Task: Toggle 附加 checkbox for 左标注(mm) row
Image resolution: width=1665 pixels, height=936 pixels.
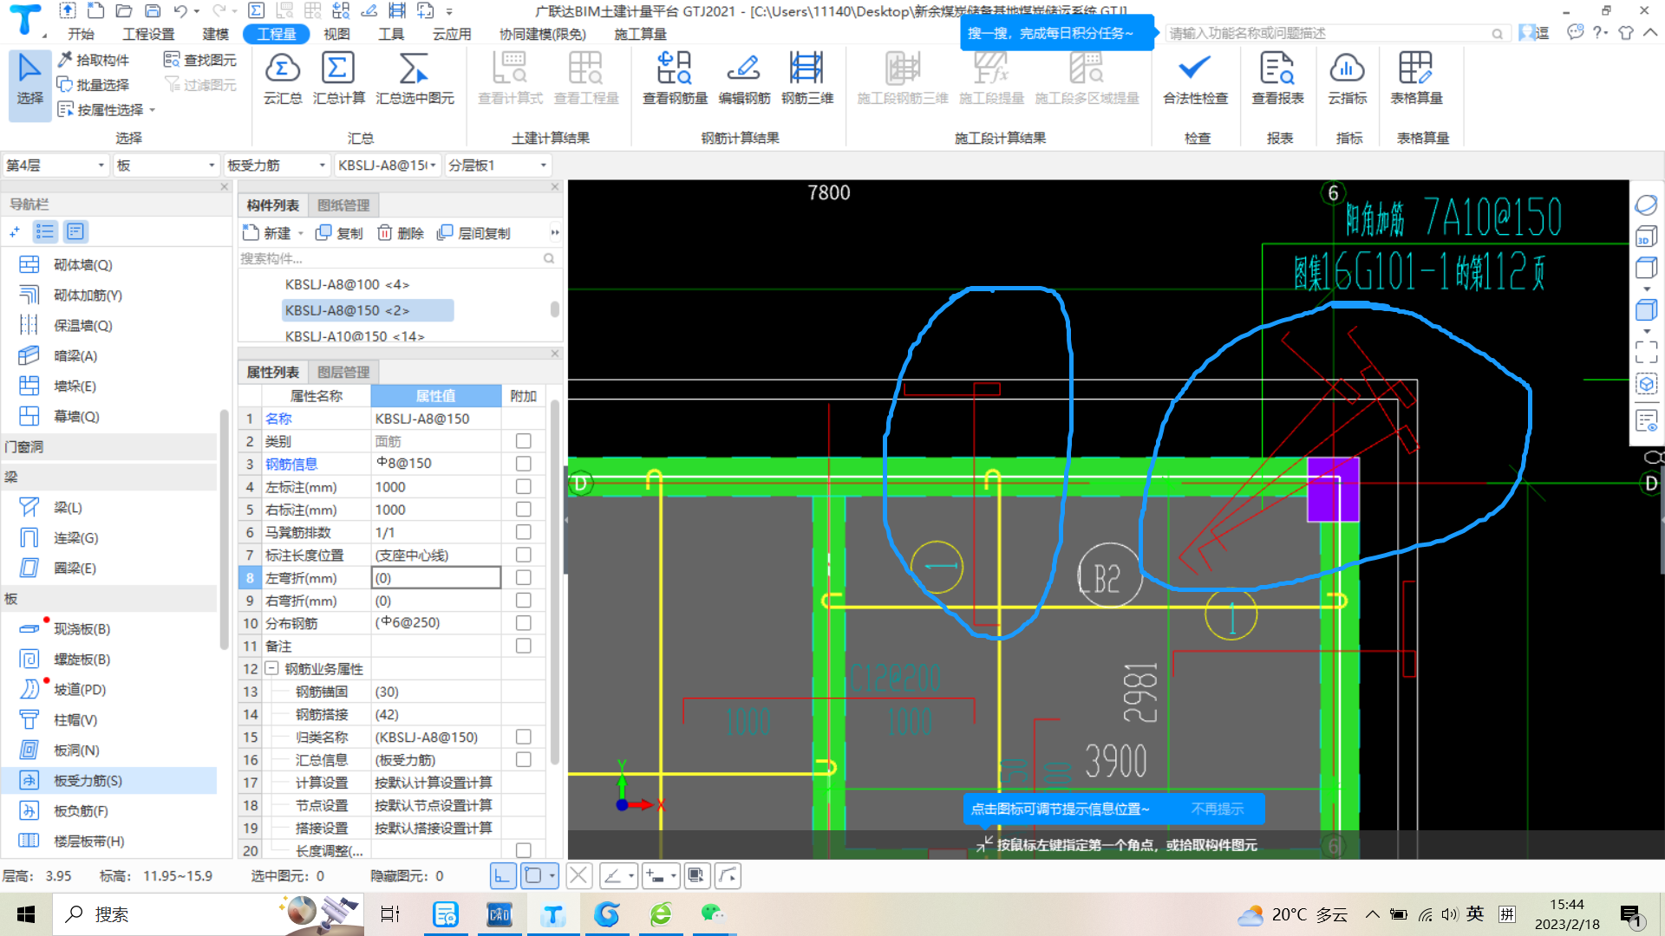Action: pos(523,487)
